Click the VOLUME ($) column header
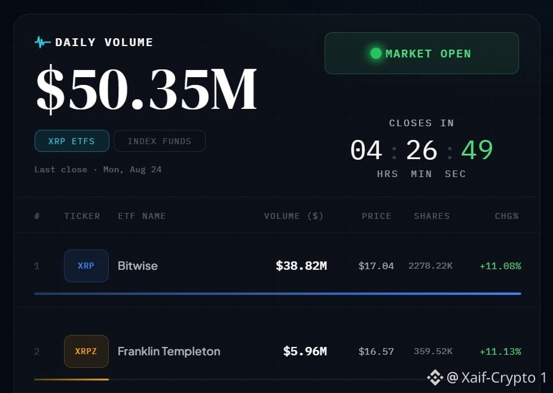Image resolution: width=553 pixels, height=393 pixels. tap(294, 216)
